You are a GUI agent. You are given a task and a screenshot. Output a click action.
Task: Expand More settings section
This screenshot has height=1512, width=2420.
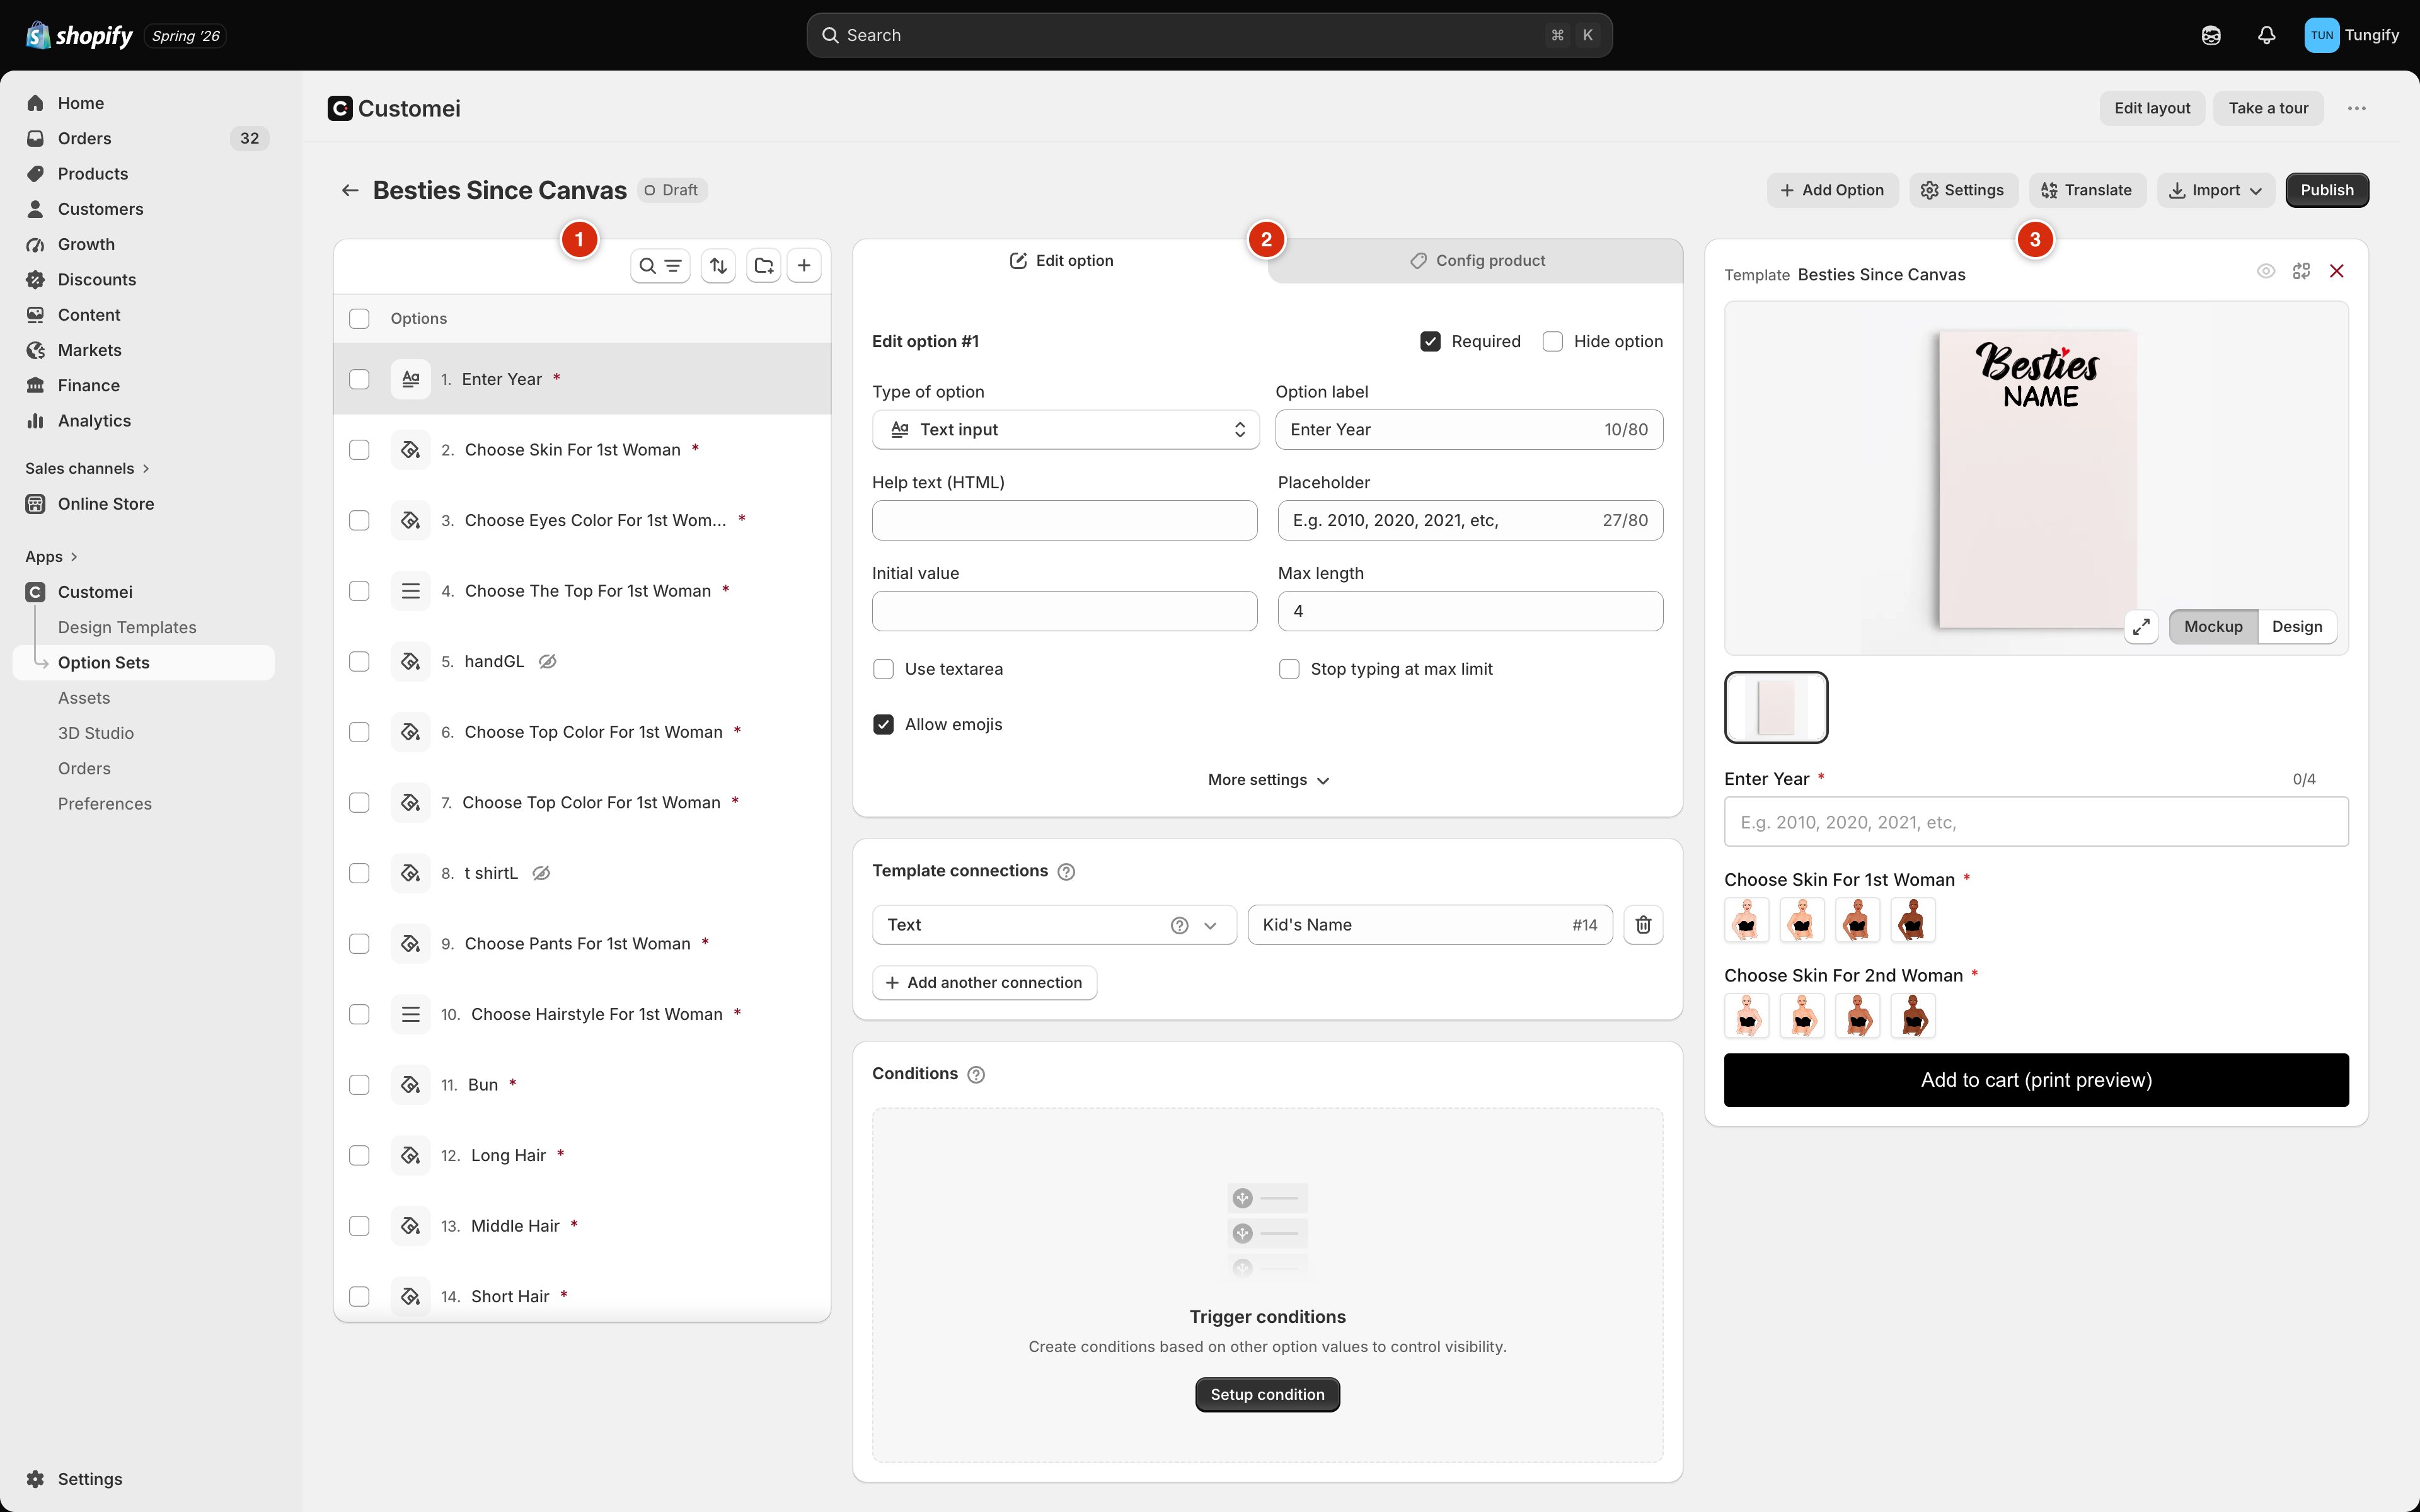(x=1267, y=780)
